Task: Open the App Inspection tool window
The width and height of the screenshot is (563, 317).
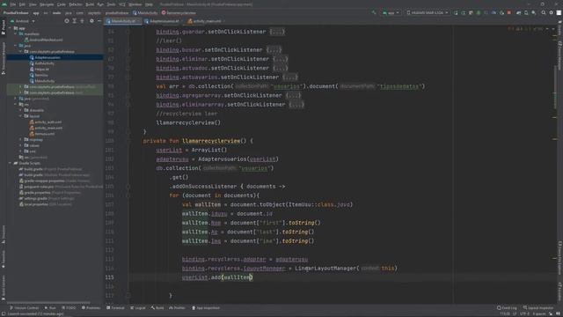Action: tap(206, 308)
